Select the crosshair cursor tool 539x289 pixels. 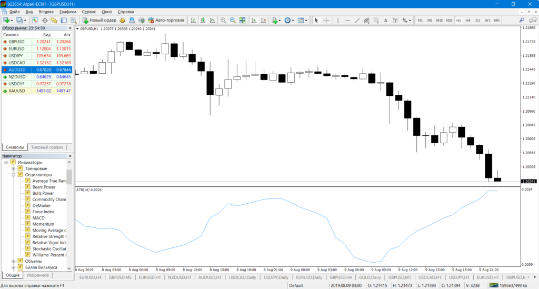tap(326, 21)
